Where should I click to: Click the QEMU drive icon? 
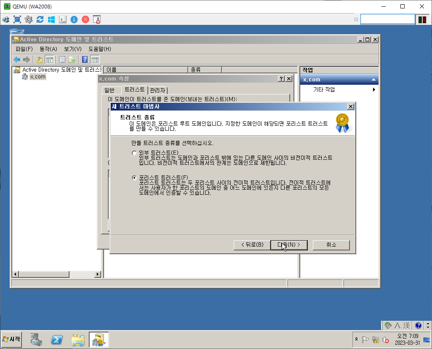pyautogui.click(x=63, y=19)
